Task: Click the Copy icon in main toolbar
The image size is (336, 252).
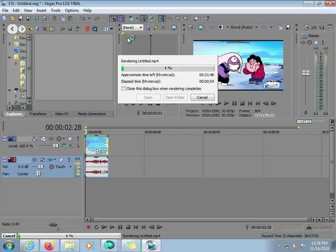Action: coord(62,18)
